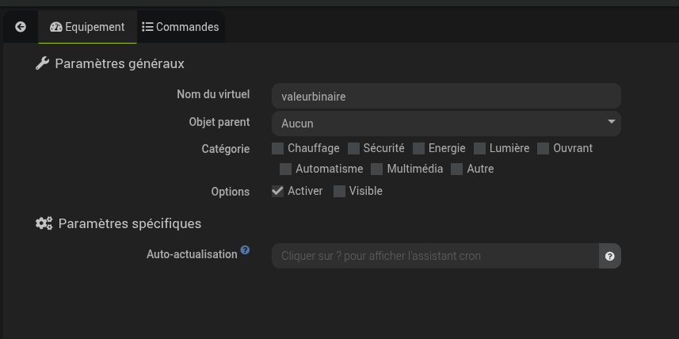
Task: Select the Lumière category checkbox
Action: coord(480,148)
